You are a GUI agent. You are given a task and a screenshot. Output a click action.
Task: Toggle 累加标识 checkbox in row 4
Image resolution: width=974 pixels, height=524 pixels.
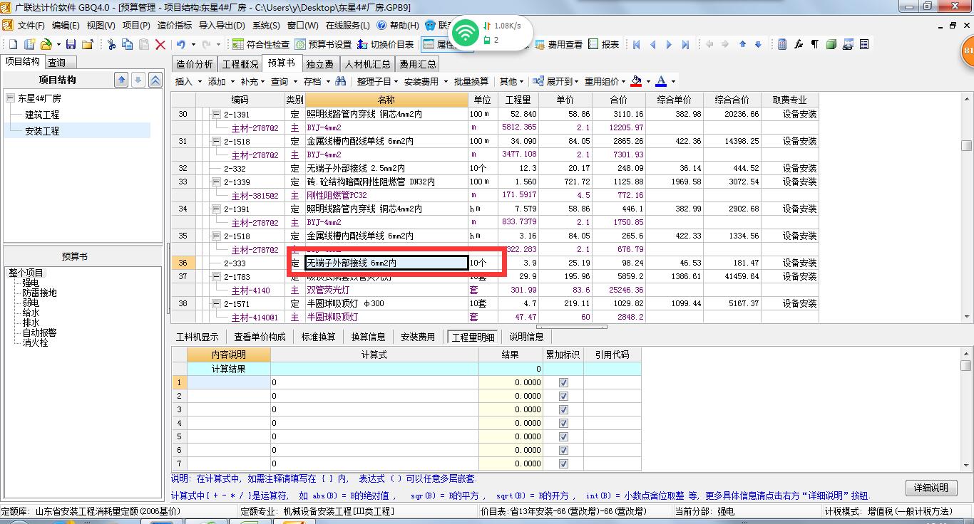pos(564,423)
